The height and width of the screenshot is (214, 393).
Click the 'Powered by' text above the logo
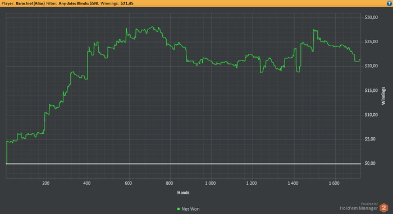[x=369, y=204]
